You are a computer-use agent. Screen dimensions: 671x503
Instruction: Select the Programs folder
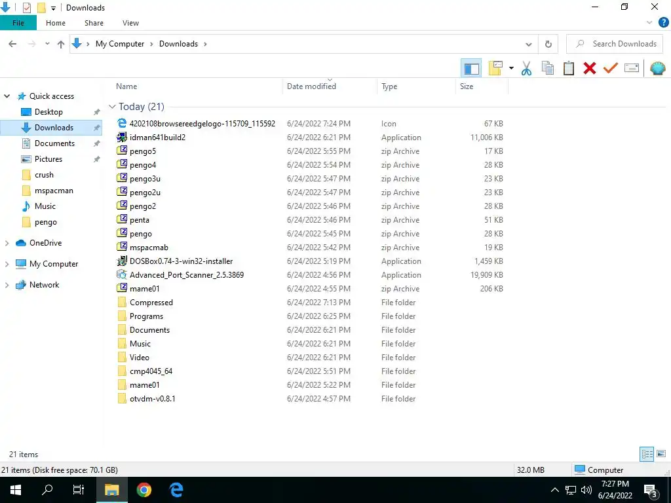(146, 316)
